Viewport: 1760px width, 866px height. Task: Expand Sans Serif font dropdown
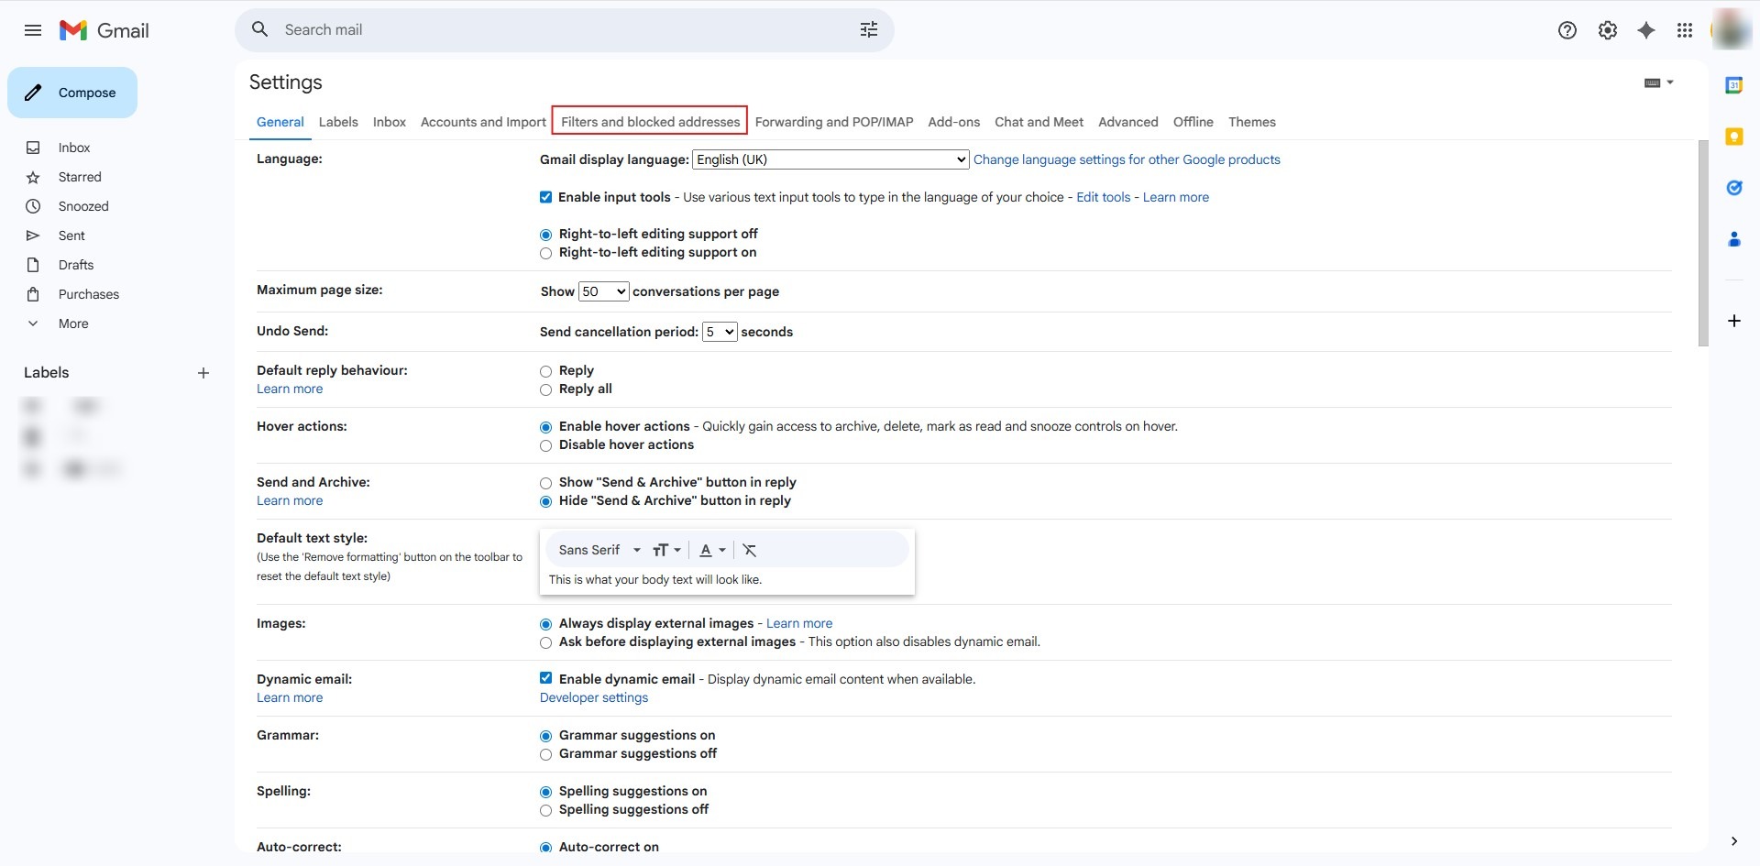click(599, 550)
